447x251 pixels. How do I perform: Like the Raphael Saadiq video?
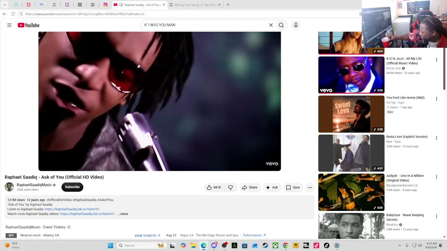click(213, 188)
